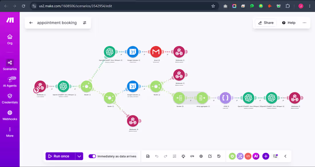The image size is (315, 167).
Task: Open scenario options sliders icon next to title
Action: pyautogui.click(x=84, y=23)
